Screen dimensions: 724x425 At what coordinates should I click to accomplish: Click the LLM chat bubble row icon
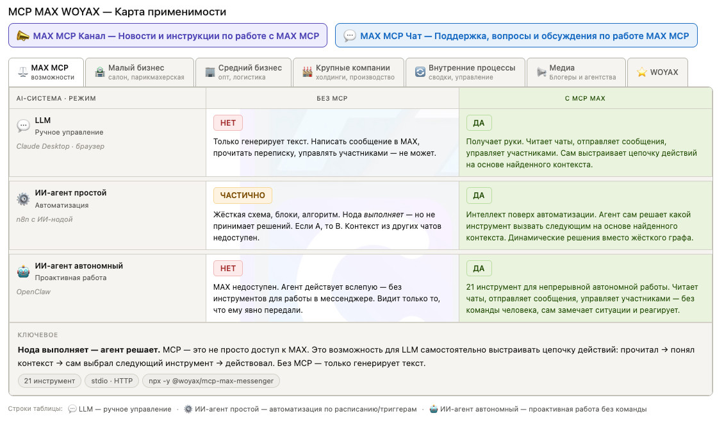click(23, 125)
